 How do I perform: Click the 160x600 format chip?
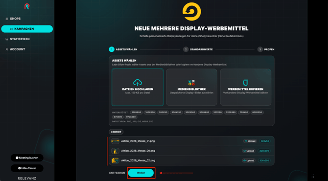pos(150,113)
